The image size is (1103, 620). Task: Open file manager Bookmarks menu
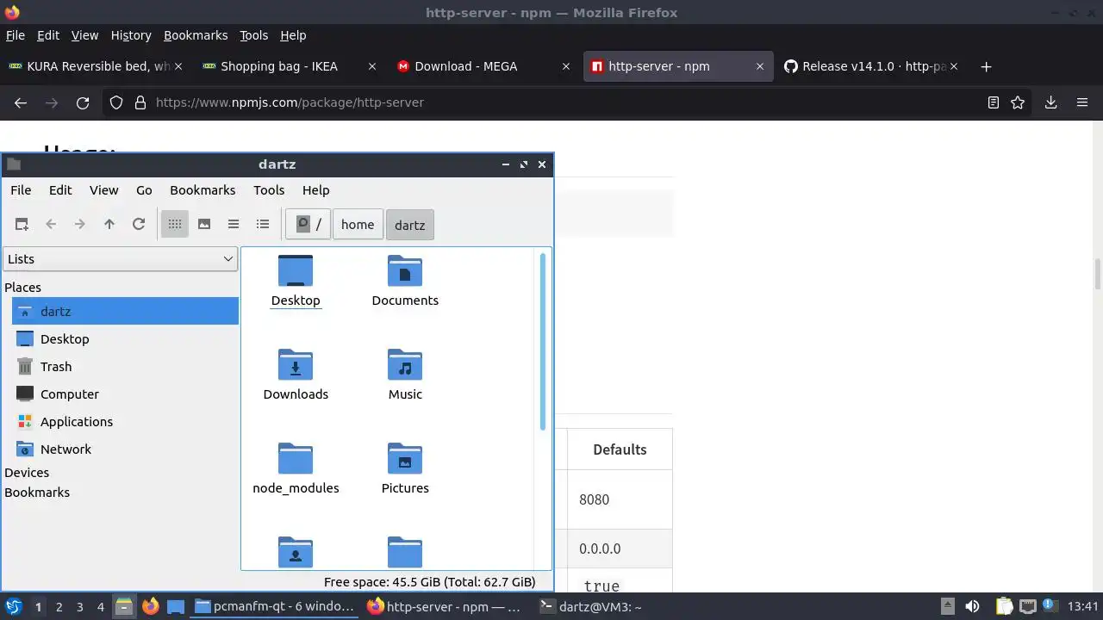click(x=203, y=190)
